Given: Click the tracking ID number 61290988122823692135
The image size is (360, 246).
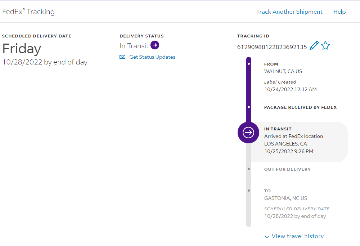Looking at the screenshot, I should 272,47.
